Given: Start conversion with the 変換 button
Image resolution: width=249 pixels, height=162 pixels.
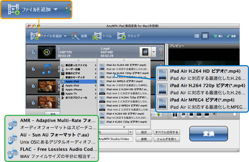Looking at the screenshot, I should pyautogui.click(x=208, y=134).
